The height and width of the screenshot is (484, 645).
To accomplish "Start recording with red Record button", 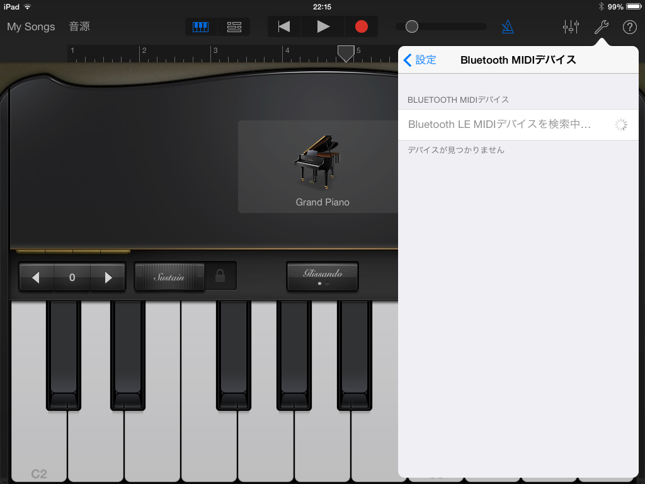I will click(x=361, y=26).
